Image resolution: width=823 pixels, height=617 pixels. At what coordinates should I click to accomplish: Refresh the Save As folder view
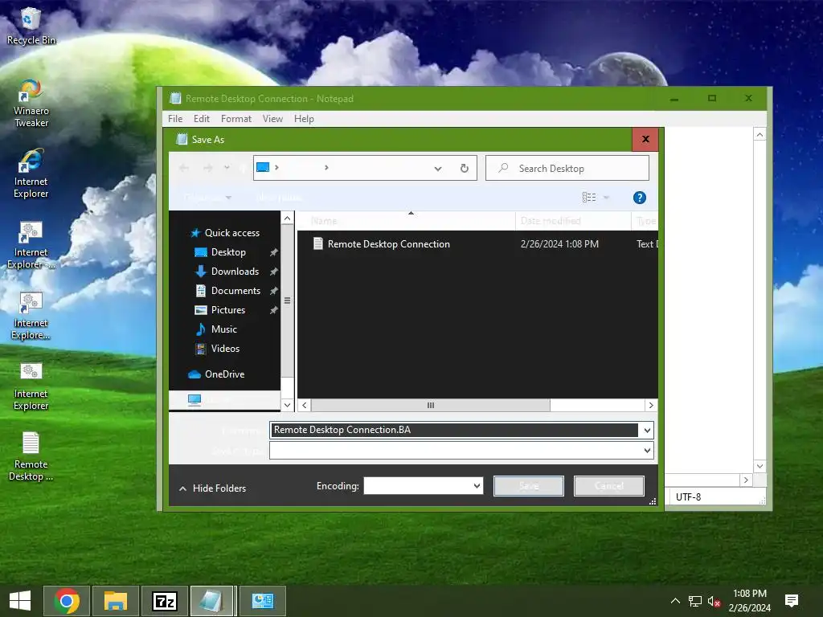tap(464, 169)
